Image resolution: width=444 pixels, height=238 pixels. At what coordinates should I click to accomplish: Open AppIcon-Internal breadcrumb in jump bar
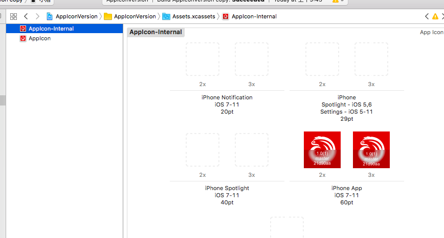click(250, 16)
